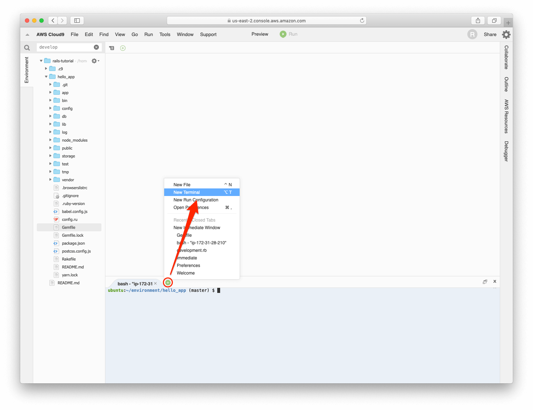
Task: Expand the app folder
Action: click(x=51, y=93)
